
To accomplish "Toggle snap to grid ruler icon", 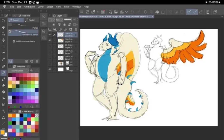I will point(201,12).
